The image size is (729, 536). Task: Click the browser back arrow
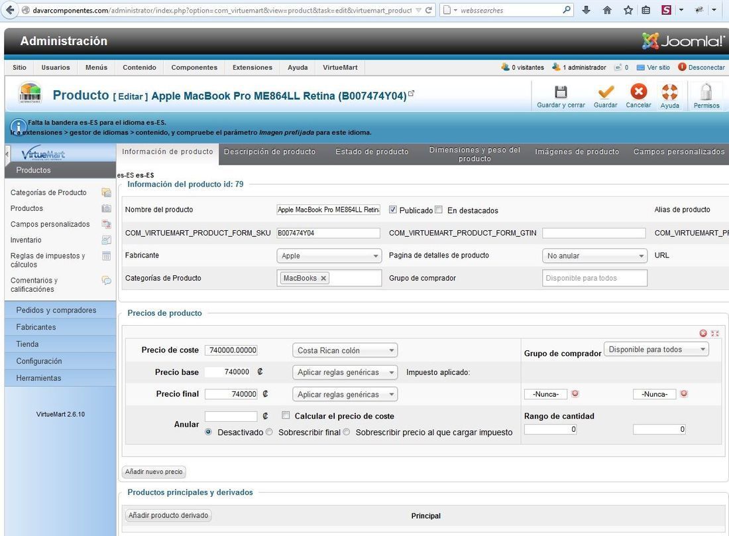click(10, 10)
